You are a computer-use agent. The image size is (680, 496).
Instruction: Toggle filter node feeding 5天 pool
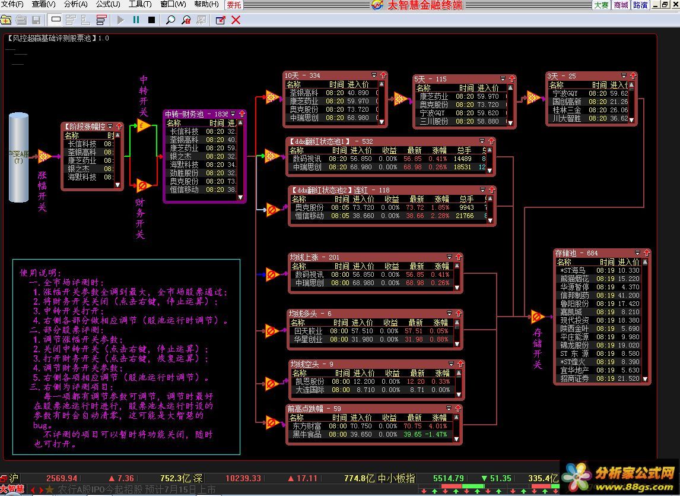coord(401,99)
